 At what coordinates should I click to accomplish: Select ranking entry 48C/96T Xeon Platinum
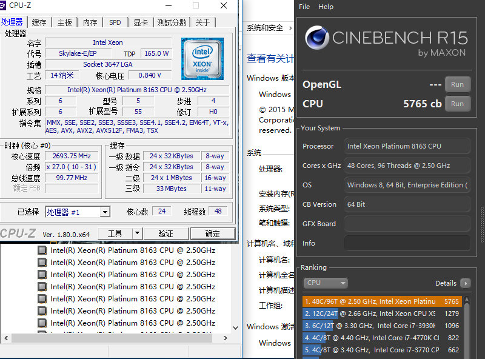(382, 301)
